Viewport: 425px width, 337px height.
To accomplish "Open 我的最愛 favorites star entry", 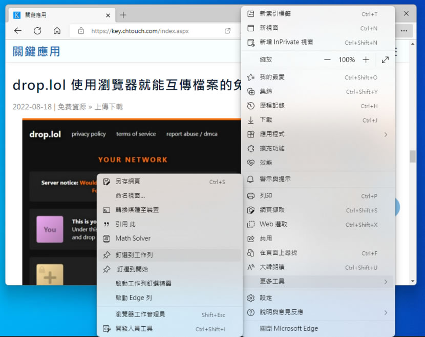I will click(x=318, y=77).
